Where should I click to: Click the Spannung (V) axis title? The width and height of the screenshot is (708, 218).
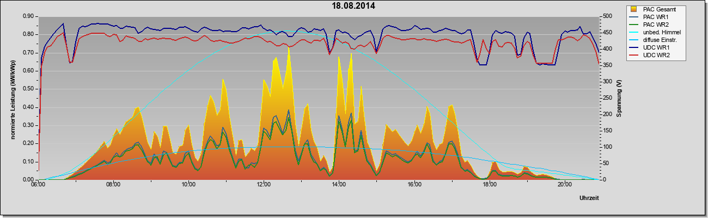[619, 98]
